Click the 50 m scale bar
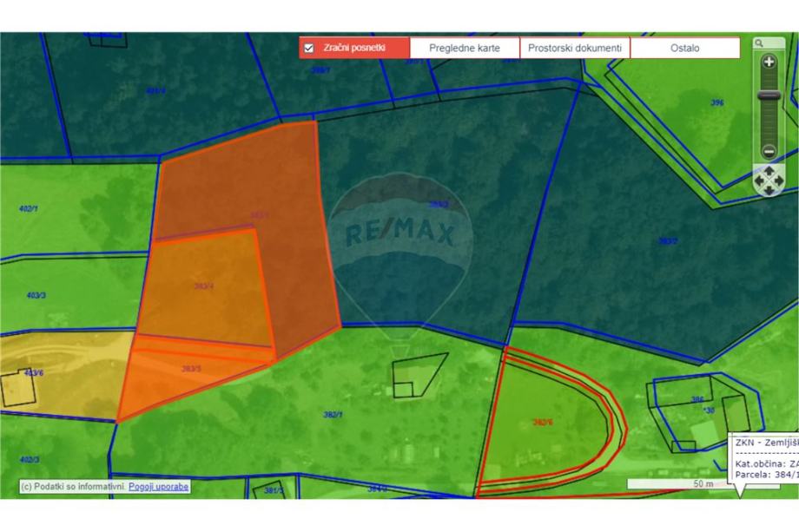 point(703,483)
